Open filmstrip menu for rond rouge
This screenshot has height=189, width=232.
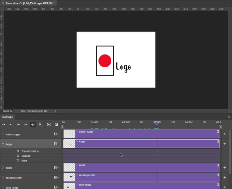point(56,187)
